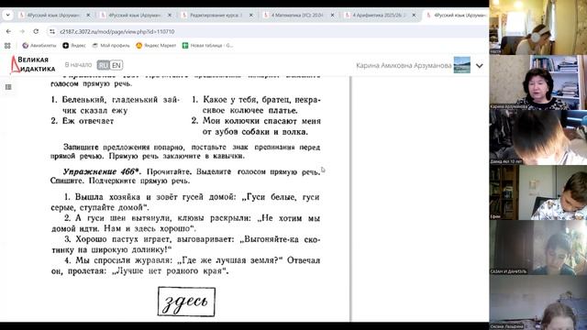
Task: Select Давид's video thumbnail
Action: (538, 137)
